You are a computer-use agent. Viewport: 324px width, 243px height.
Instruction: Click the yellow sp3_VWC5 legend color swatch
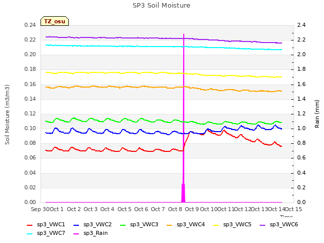216,225
